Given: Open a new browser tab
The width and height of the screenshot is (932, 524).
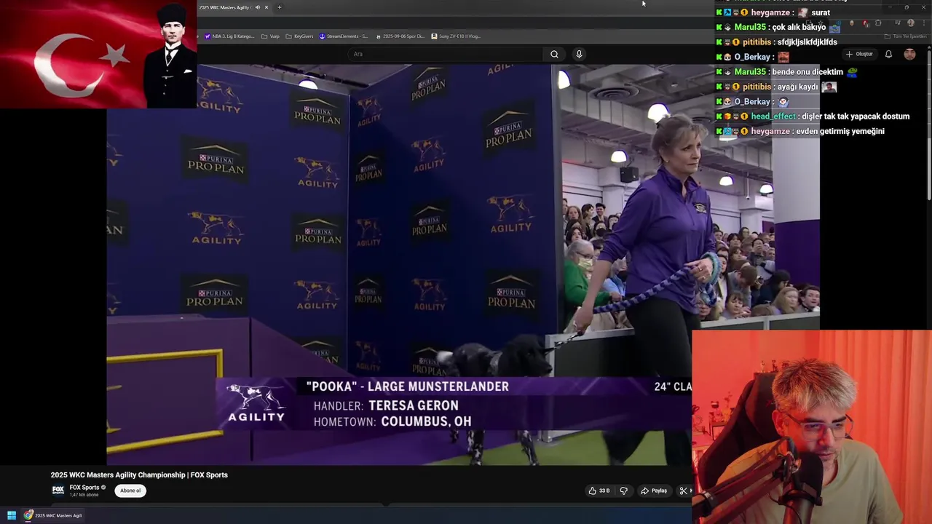Looking at the screenshot, I should pos(279,7).
